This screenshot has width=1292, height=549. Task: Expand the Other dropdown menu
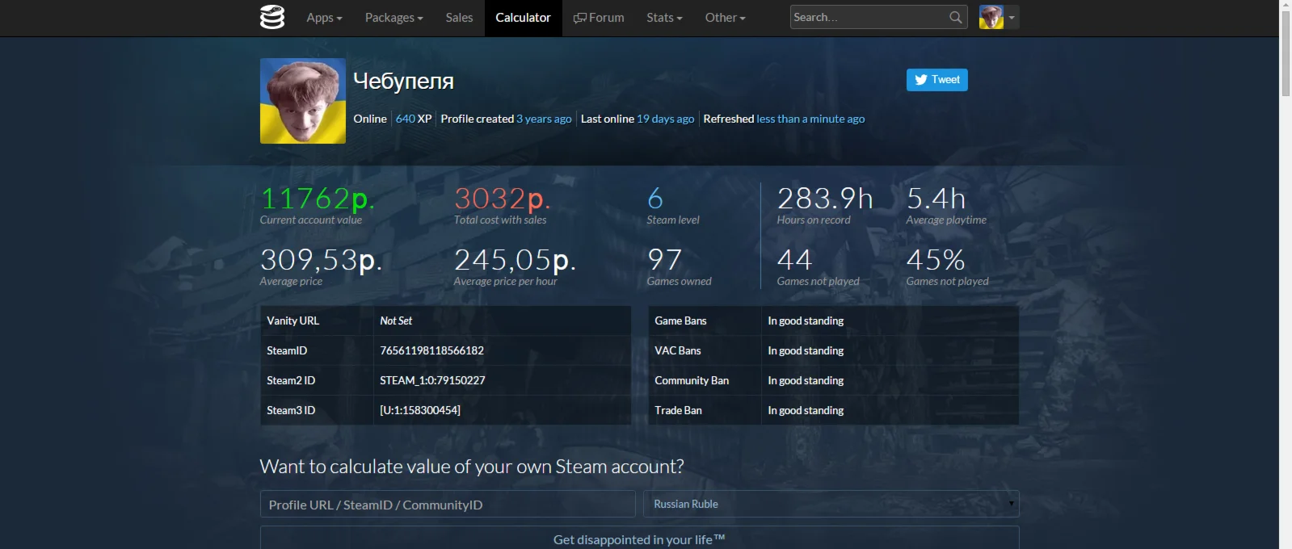(x=725, y=18)
